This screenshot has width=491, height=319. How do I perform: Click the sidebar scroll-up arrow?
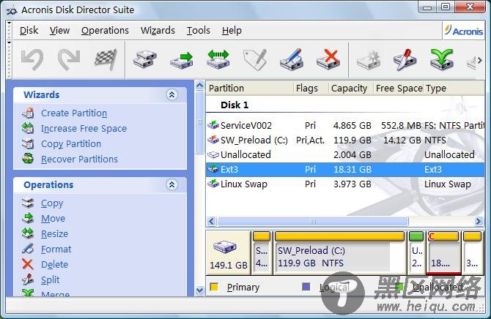pos(199,86)
